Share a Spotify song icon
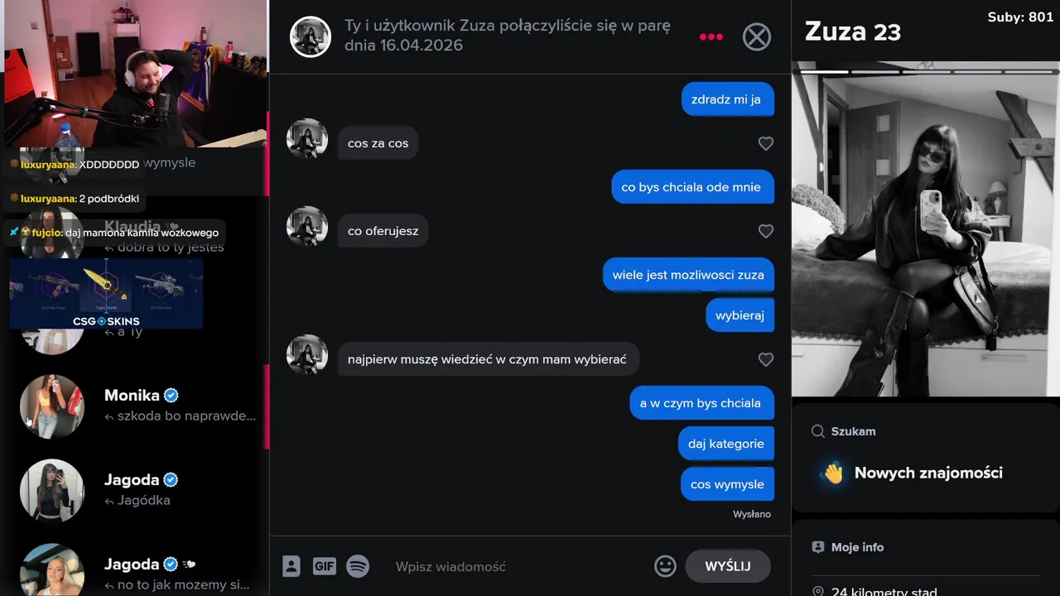 (x=358, y=566)
